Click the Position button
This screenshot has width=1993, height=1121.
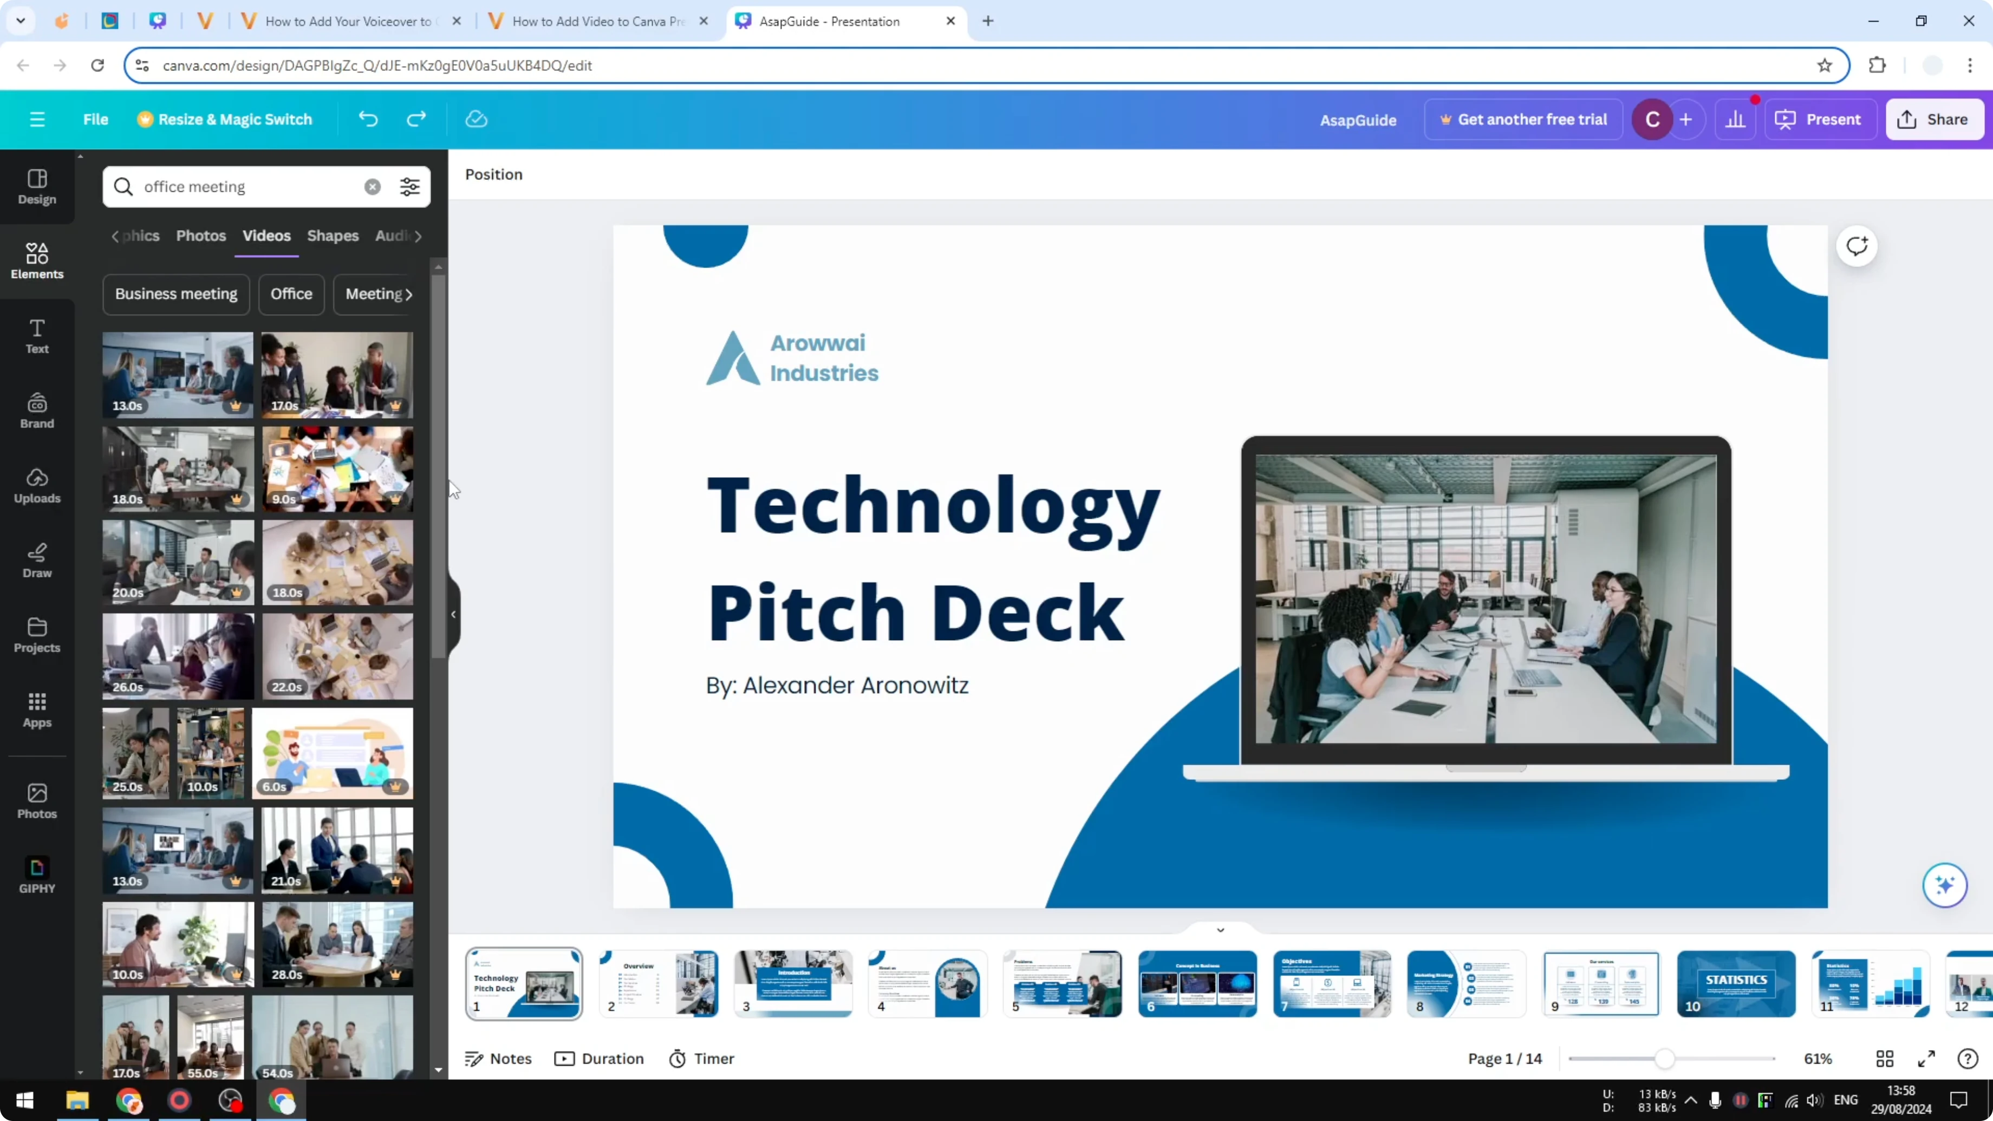493,174
